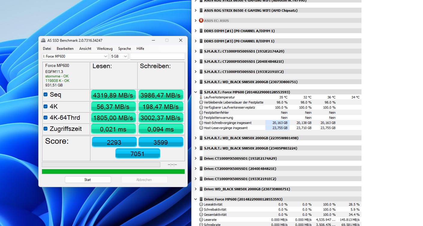Screen dimensions: 423x226
Task: Click the full green progress bar
Action: 113,171
